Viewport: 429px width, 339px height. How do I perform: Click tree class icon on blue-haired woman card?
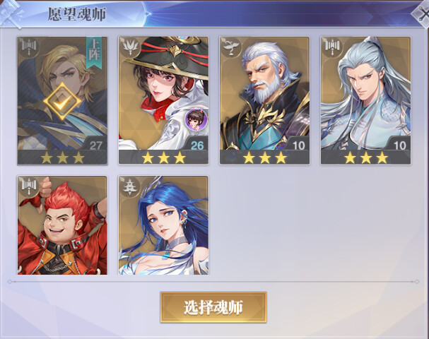(129, 186)
